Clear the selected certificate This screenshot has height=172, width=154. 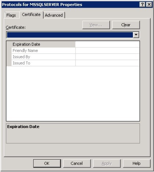(126, 25)
